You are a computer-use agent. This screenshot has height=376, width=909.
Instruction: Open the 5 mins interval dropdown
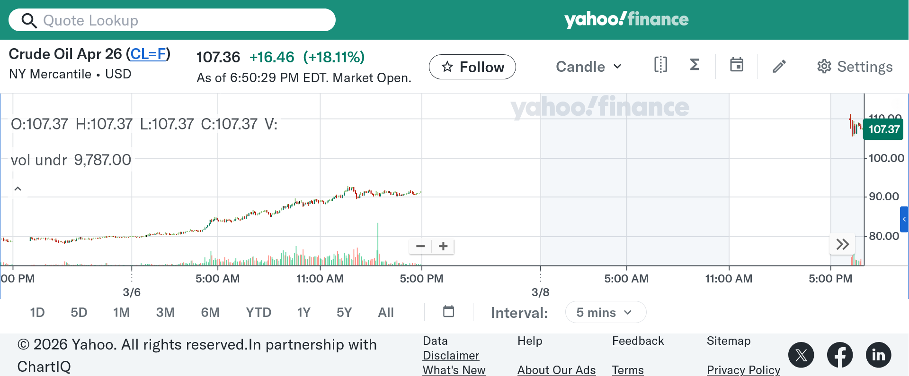pos(605,313)
